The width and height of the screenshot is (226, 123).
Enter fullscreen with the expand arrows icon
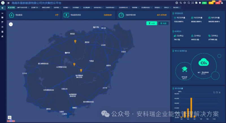click(x=193, y=3)
